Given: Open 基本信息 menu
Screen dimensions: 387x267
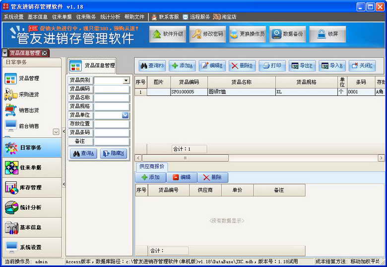Looking at the screenshot, I should tap(38, 17).
